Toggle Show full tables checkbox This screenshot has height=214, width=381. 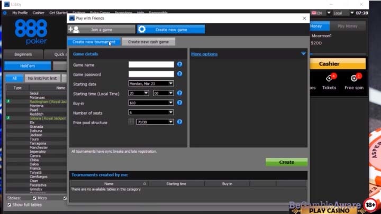[x=9, y=205]
